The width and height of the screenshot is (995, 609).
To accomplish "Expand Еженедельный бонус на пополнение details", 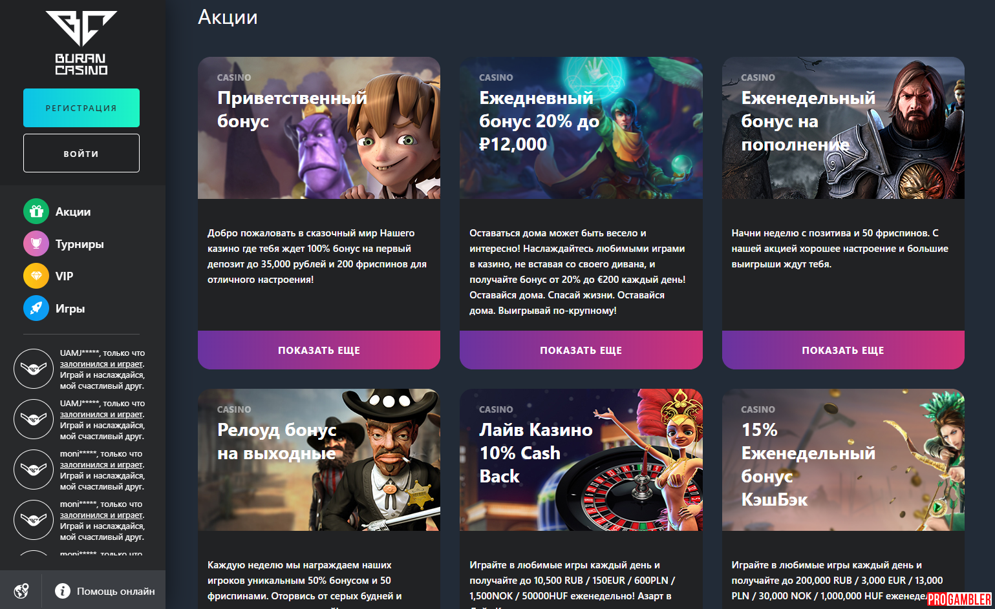I will (843, 350).
